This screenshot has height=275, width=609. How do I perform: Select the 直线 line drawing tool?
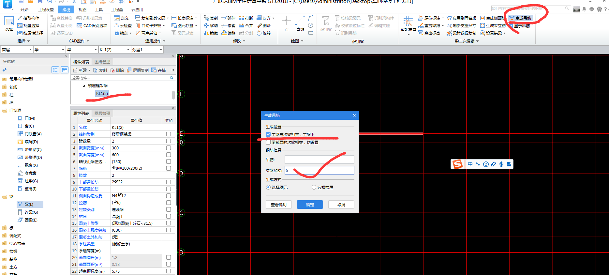[300, 24]
